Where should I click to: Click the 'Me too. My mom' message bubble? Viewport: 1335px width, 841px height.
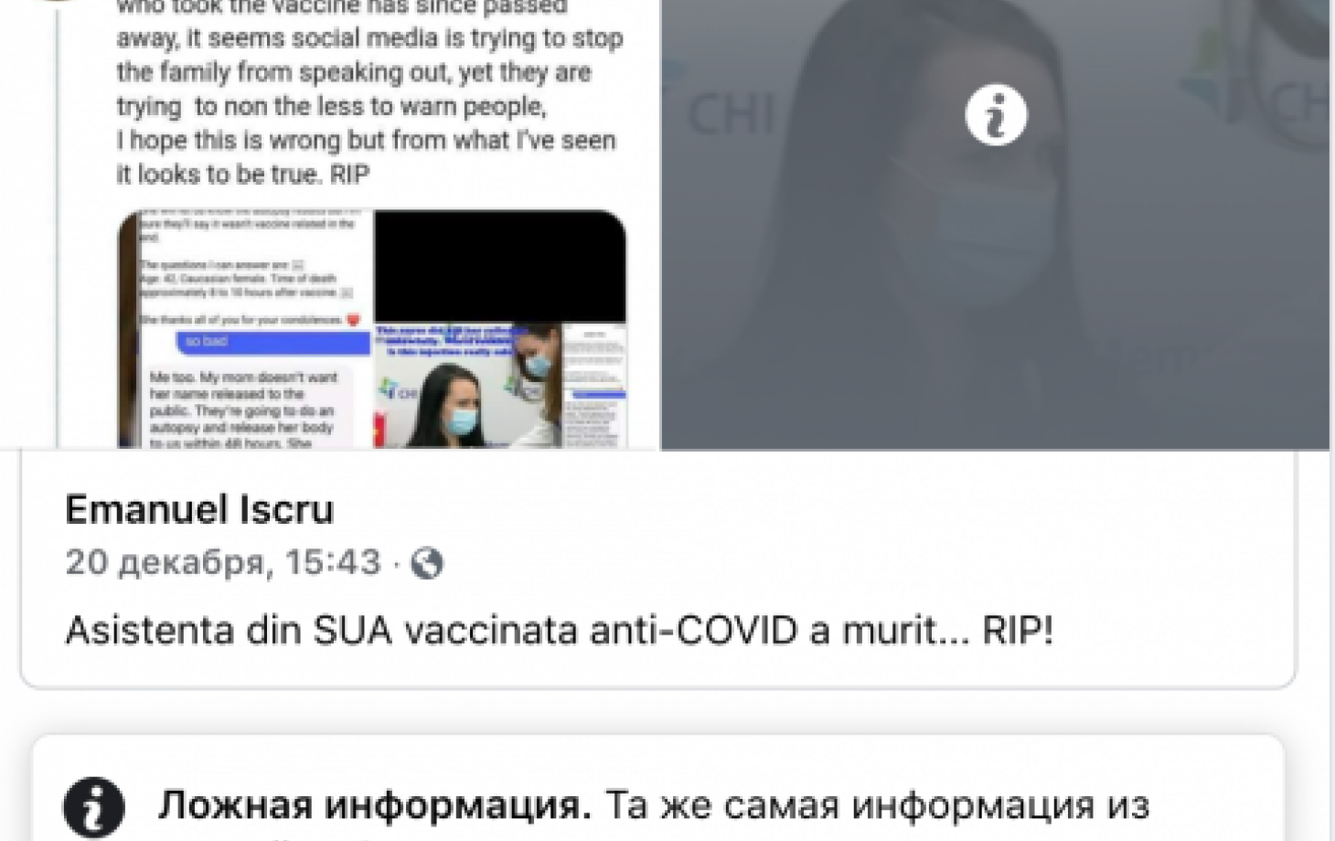tap(245, 406)
